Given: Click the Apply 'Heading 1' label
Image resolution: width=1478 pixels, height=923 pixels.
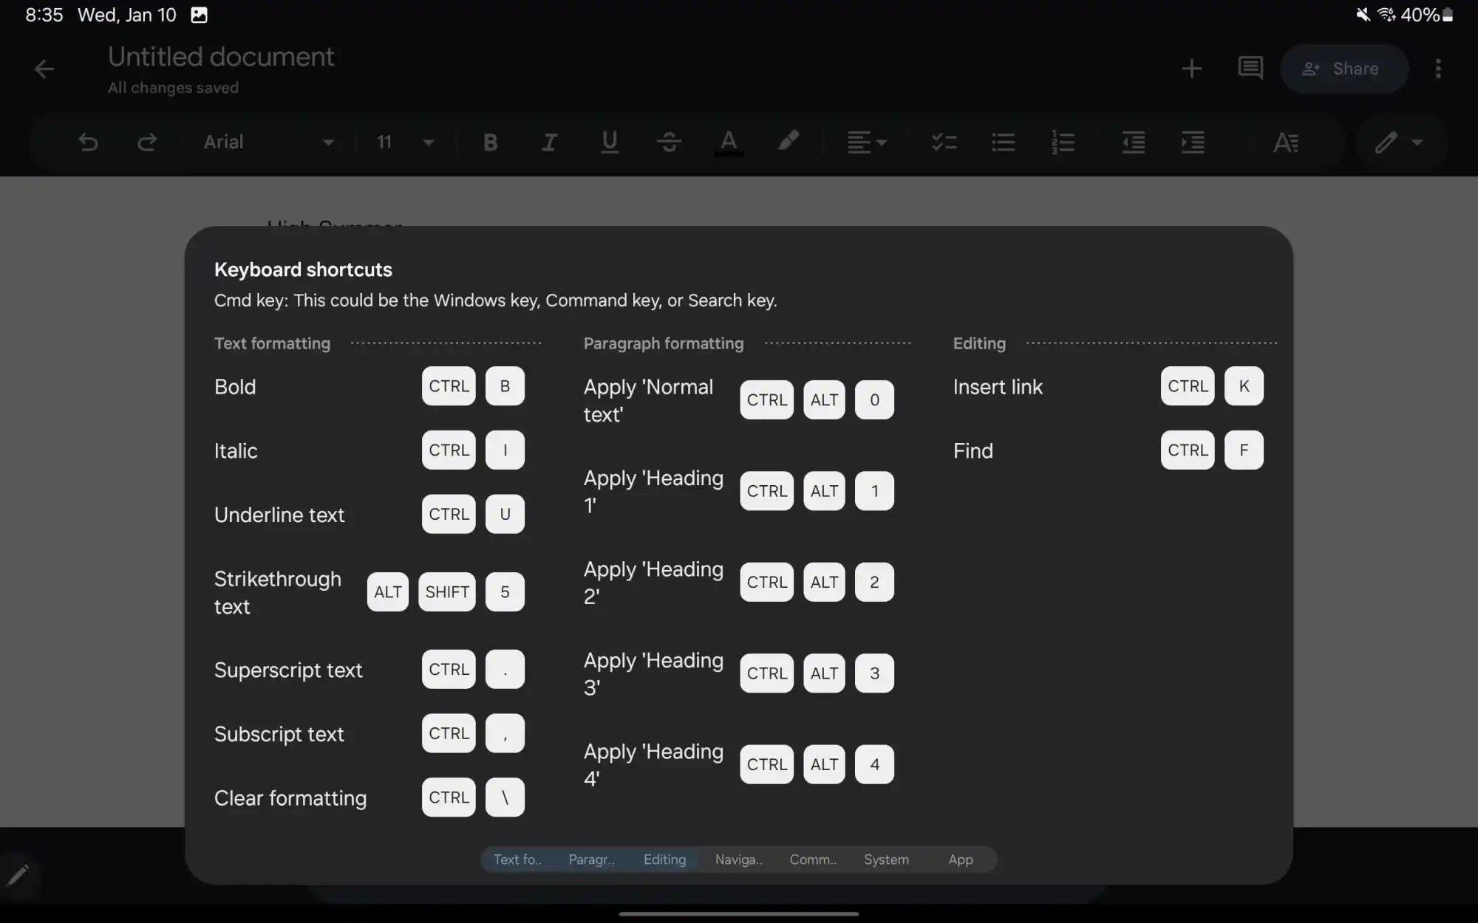Looking at the screenshot, I should click(653, 492).
